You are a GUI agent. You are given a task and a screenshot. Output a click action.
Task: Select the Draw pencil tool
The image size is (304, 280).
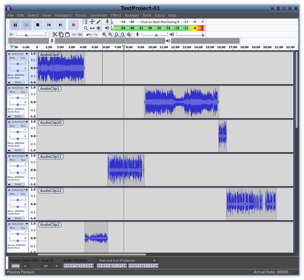99,22
